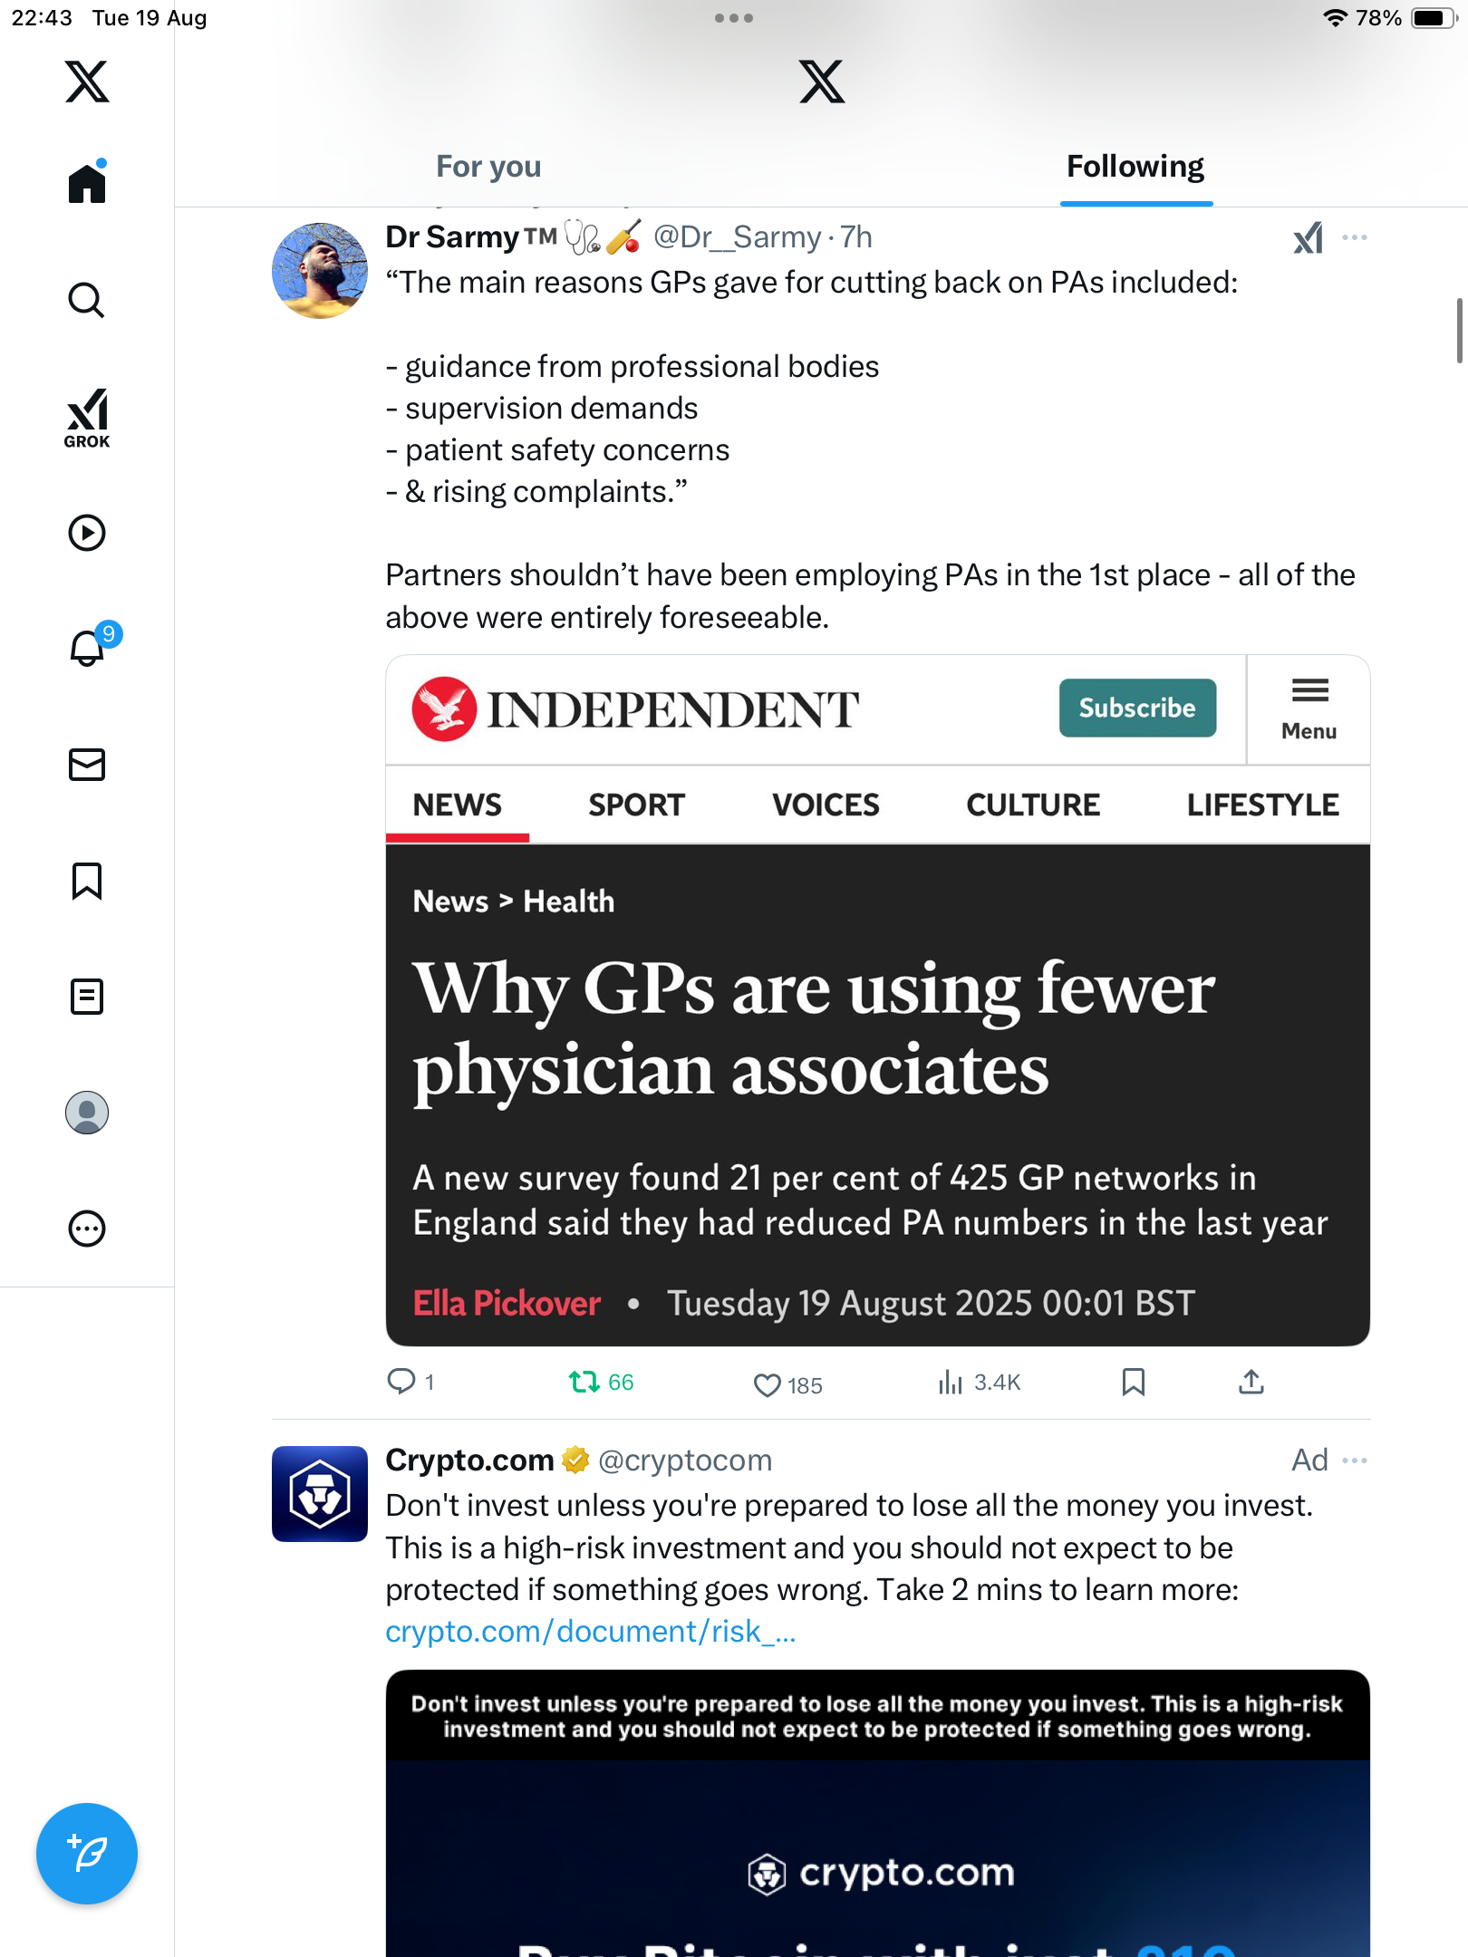Open more options on Crypto.com ad

point(1355,1461)
